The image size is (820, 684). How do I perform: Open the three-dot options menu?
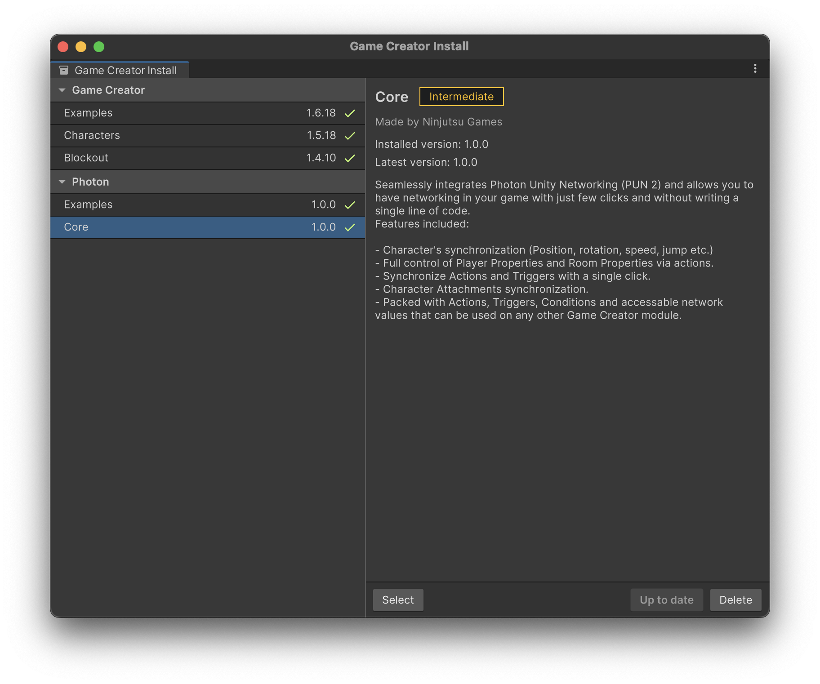tap(755, 68)
